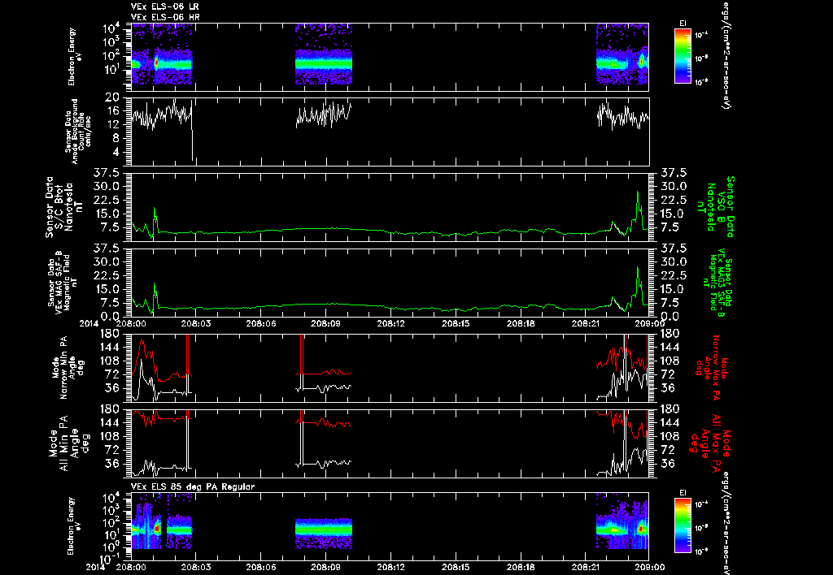
Task: Click the red 'Narrow Max PA Angle' label
Action: pyautogui.click(x=711, y=369)
